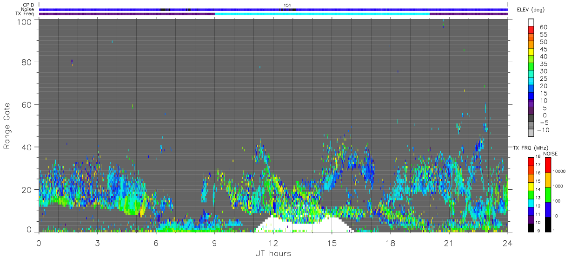Click the '3' tick label on the UT hours axis

point(97,243)
